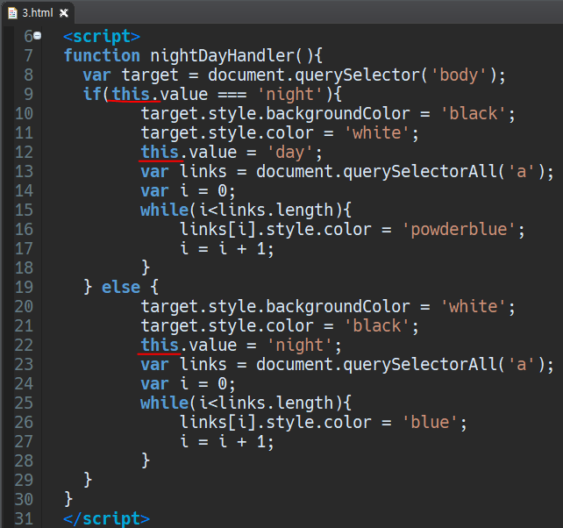The image size is (563, 528).
Task: Click the closing </script> tag
Action: (106, 518)
